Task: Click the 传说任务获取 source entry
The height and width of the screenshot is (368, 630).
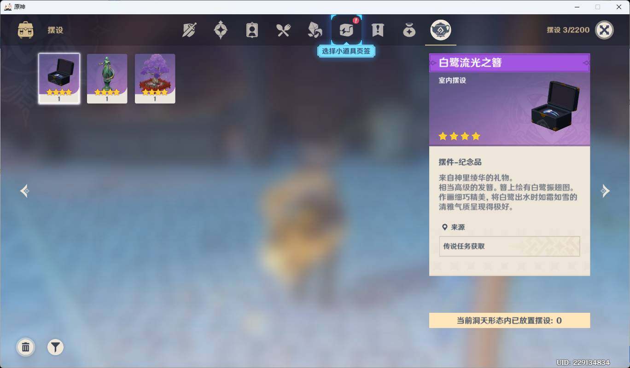Action: 509,246
